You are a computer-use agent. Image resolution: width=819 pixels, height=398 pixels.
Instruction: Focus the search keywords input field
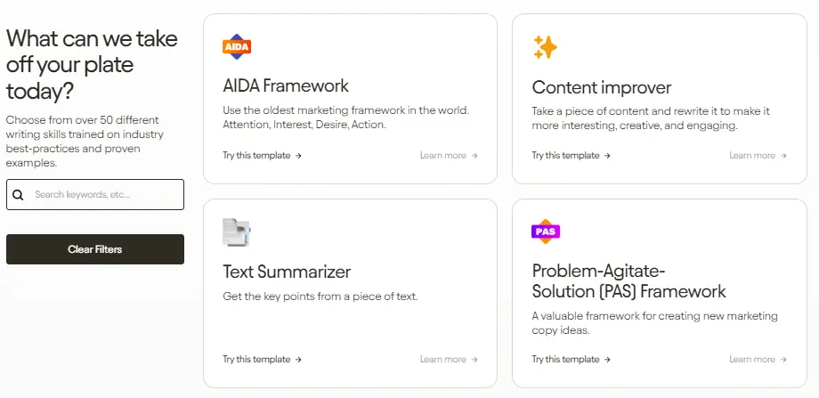tap(102, 194)
